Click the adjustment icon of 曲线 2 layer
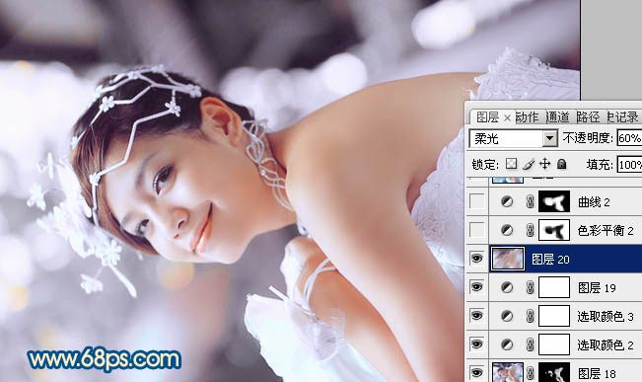The width and height of the screenshot is (642, 382). pos(507,201)
